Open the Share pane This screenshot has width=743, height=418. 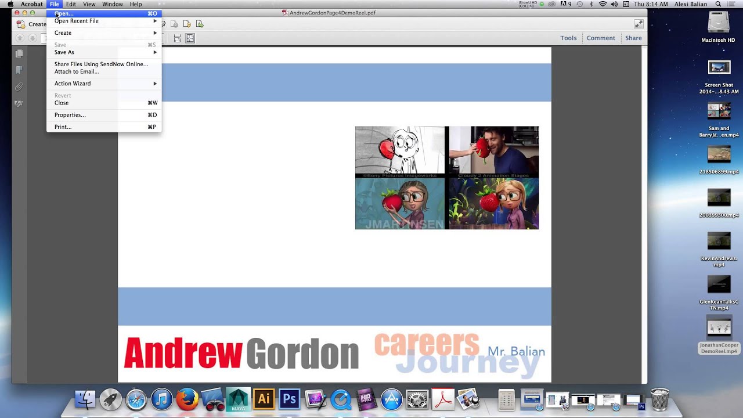[633, 38]
